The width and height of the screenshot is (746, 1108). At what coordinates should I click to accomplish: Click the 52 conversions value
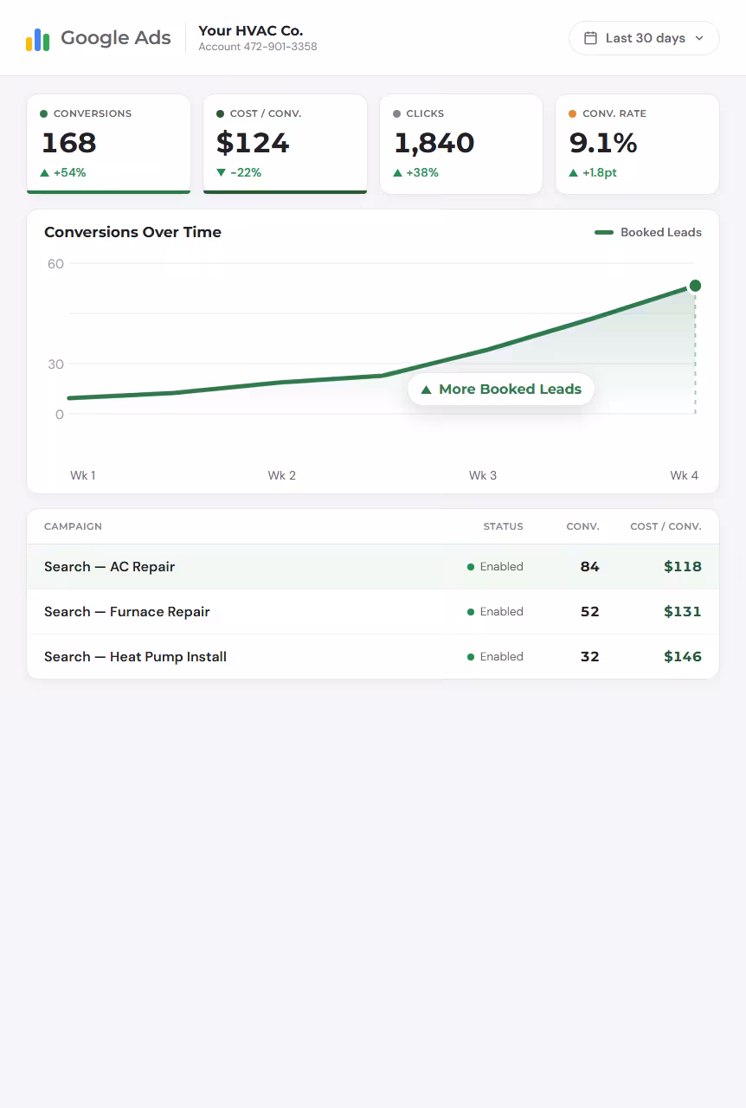pos(590,612)
